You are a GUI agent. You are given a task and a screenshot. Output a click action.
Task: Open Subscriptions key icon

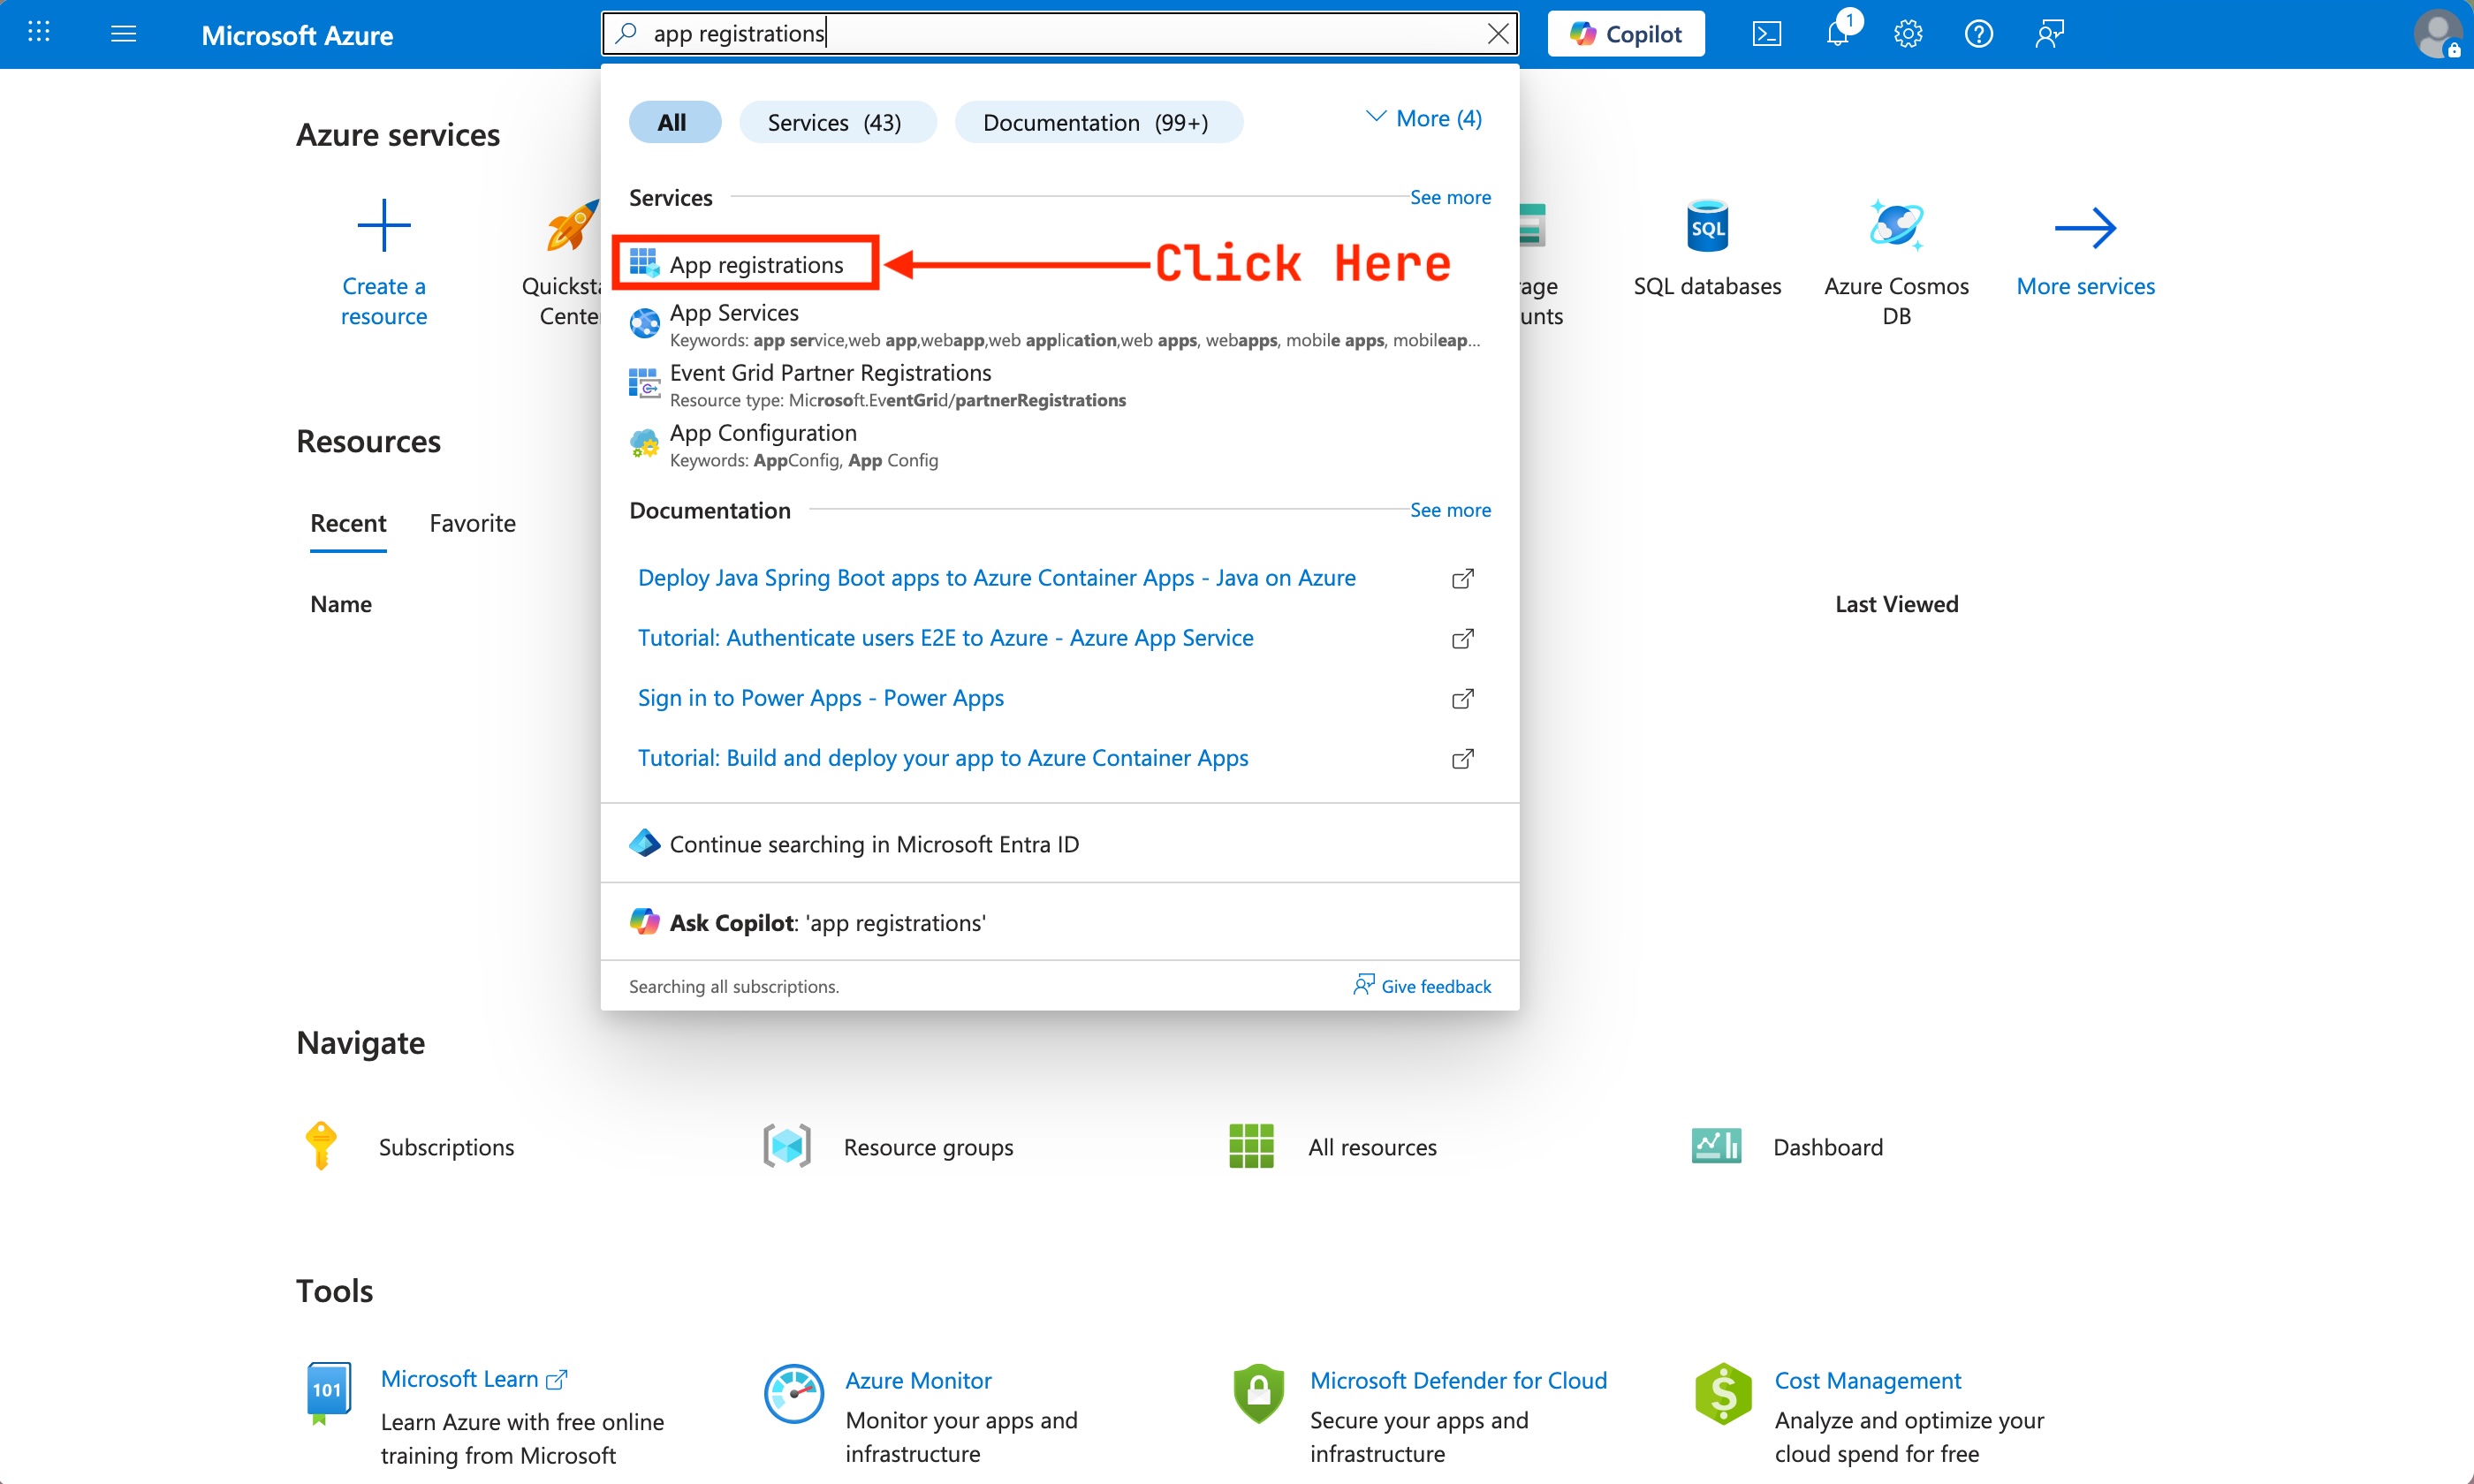320,1146
